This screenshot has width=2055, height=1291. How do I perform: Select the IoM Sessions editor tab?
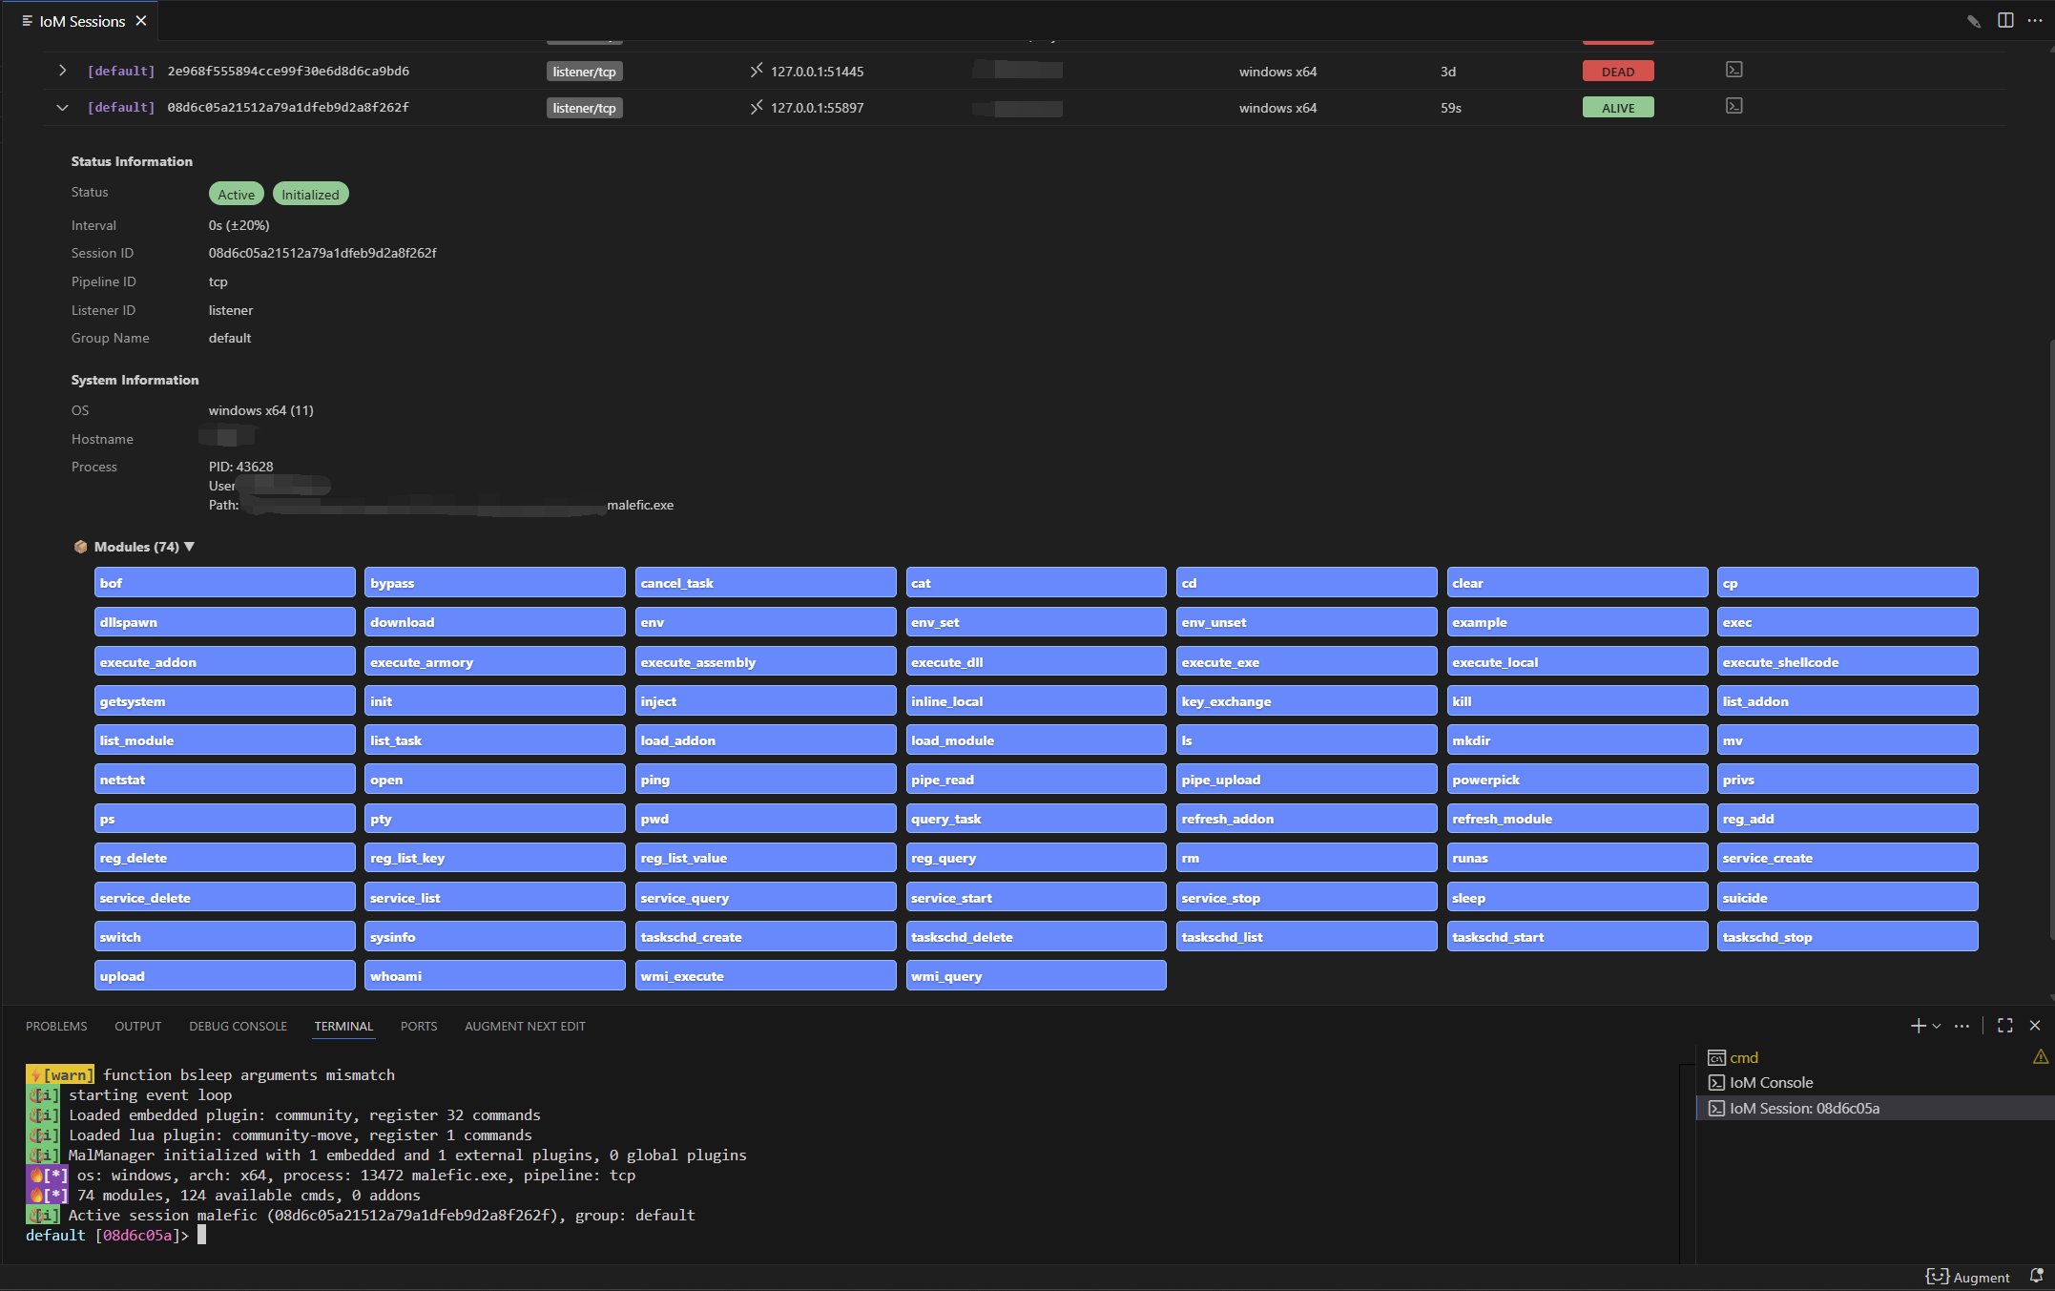(x=82, y=21)
